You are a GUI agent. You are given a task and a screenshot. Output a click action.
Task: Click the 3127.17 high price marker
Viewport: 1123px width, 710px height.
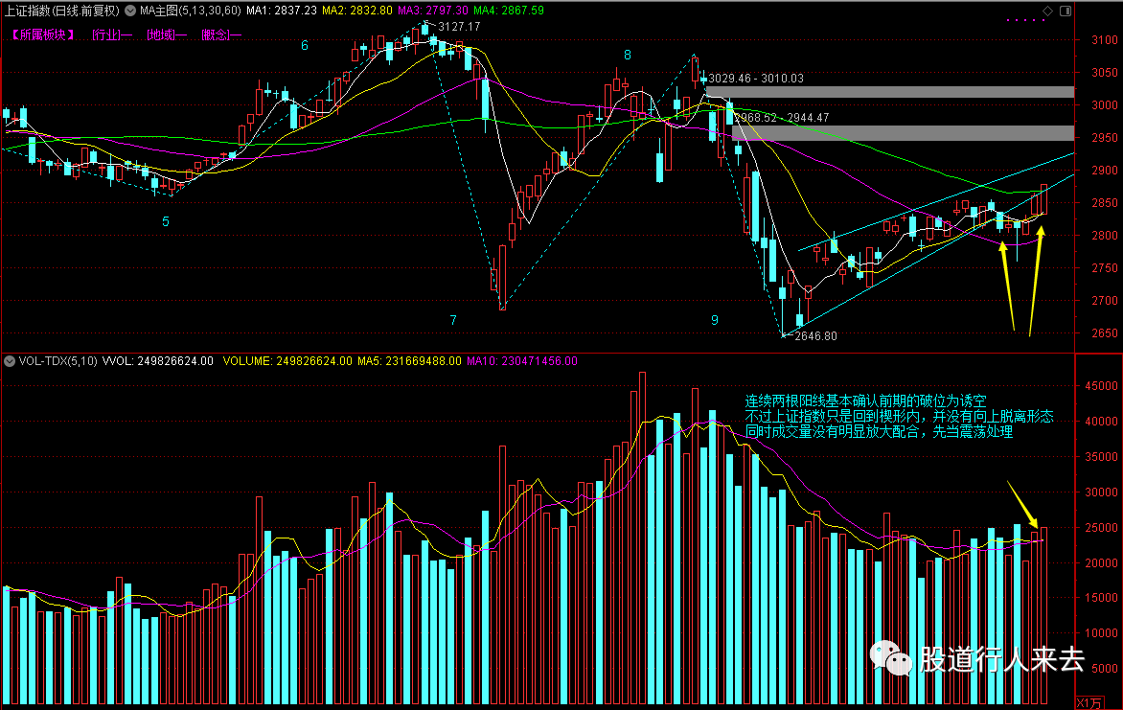[459, 27]
